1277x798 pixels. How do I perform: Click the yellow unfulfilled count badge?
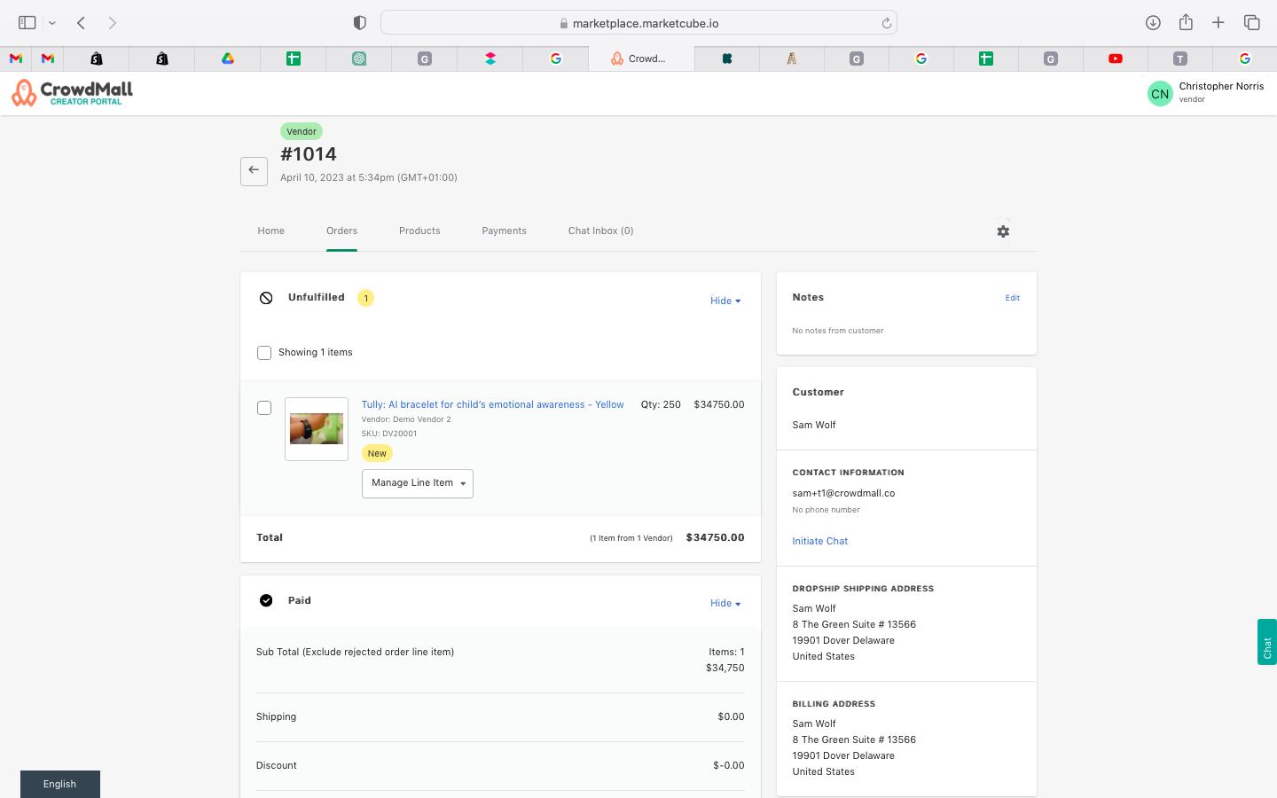point(365,298)
